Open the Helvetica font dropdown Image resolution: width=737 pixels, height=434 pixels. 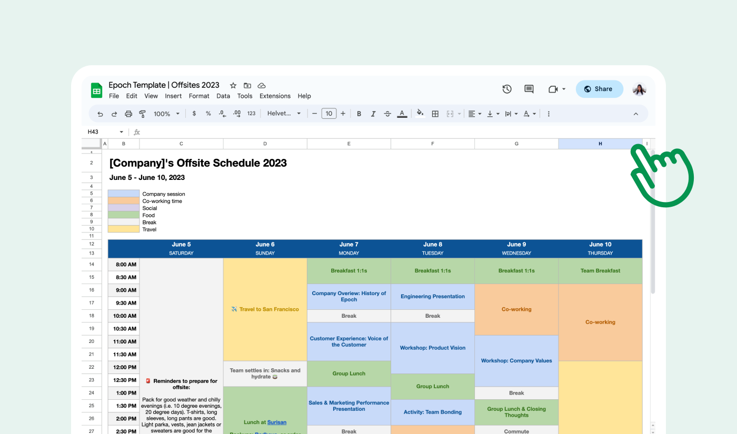coord(284,114)
